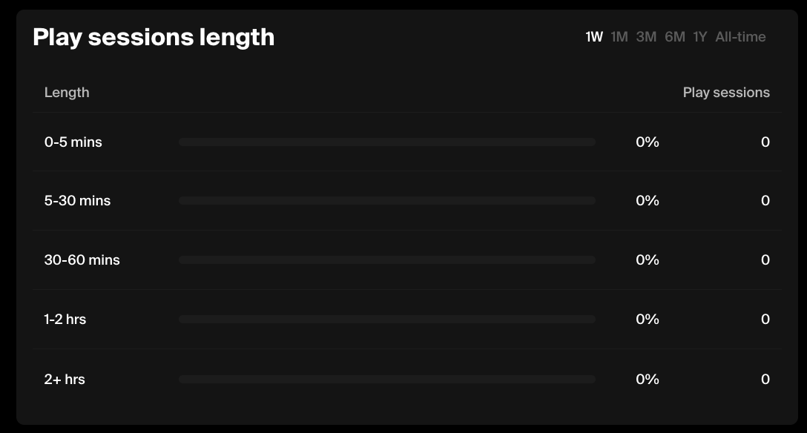
Task: Select the 30-60 mins row label
Action: (82, 260)
